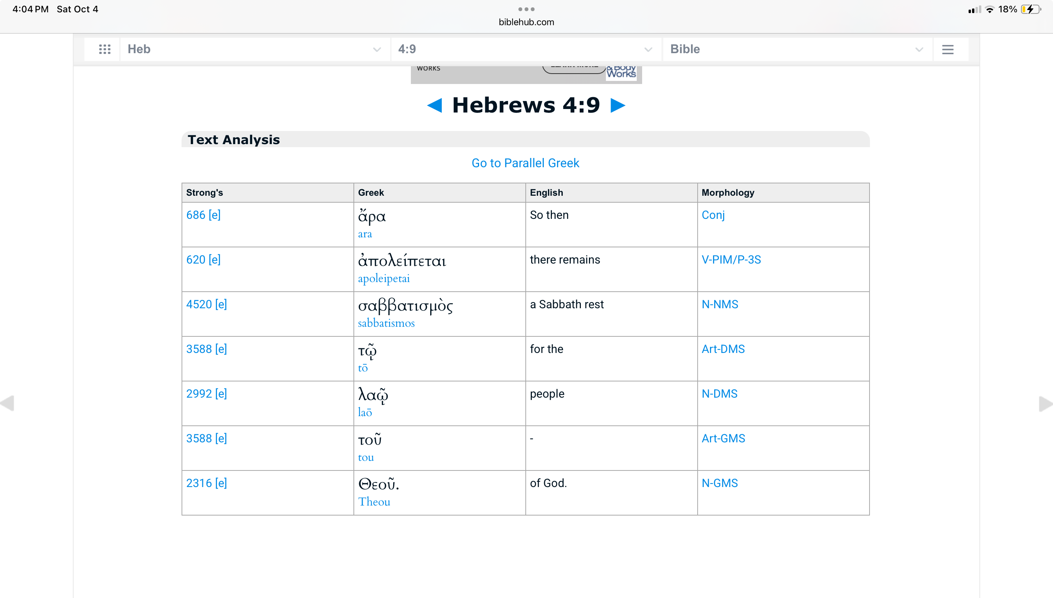The image size is (1053, 598).
Task: Expand the Heb book dropdown
Action: click(x=254, y=49)
